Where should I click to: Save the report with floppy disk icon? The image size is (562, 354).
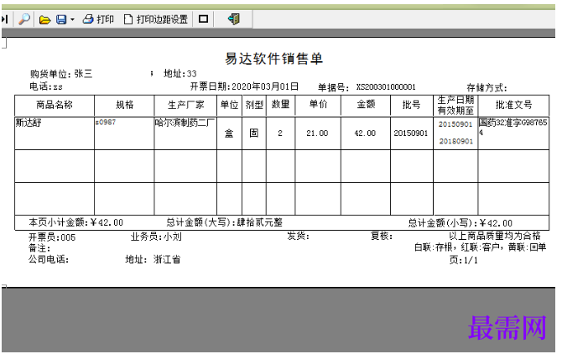coord(61,19)
